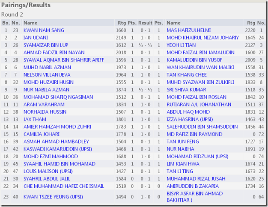Image resolution: width=268 pixels, height=207 pixels.
Task: Open KAMALUDDIN BIN YUSOF profile link
Action: coord(194,60)
